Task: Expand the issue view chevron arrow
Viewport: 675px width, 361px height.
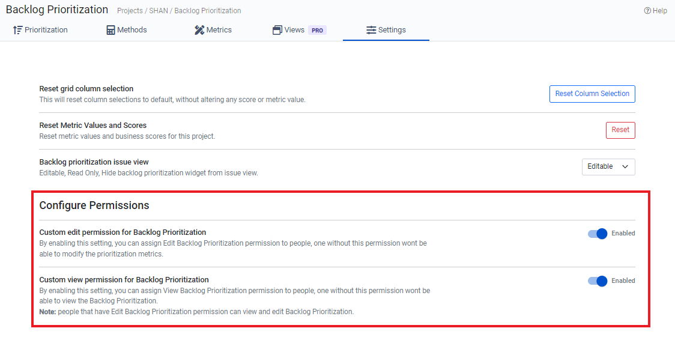Action: coord(625,166)
